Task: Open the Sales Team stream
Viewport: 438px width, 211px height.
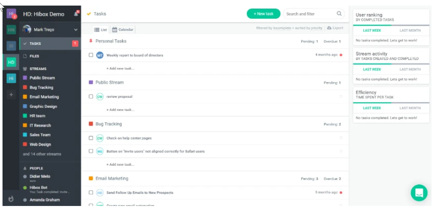Action: coord(40,135)
